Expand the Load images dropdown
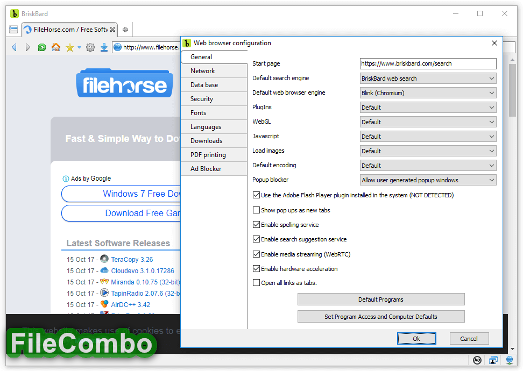This screenshot has height=371, width=523. [x=428, y=151]
